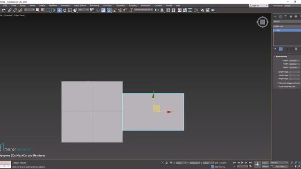Activate Select and Move tool
Viewport: 301px width, 169px height.
pyautogui.click(x=59, y=10)
